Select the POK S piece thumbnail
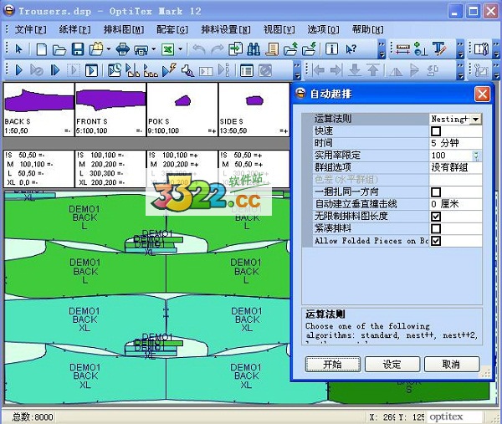Screen dimensions: 502x424 [x=182, y=110]
